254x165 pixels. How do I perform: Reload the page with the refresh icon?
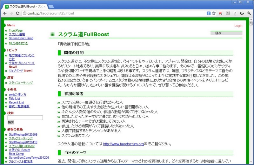pyautogui.click(x=18, y=13)
